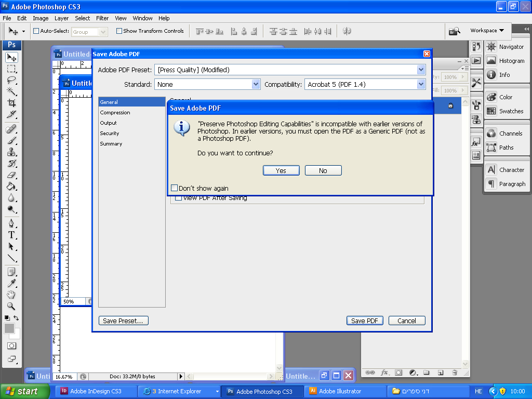Open the Layer menu
Viewport: 532px width, 399px height.
[x=61, y=18]
